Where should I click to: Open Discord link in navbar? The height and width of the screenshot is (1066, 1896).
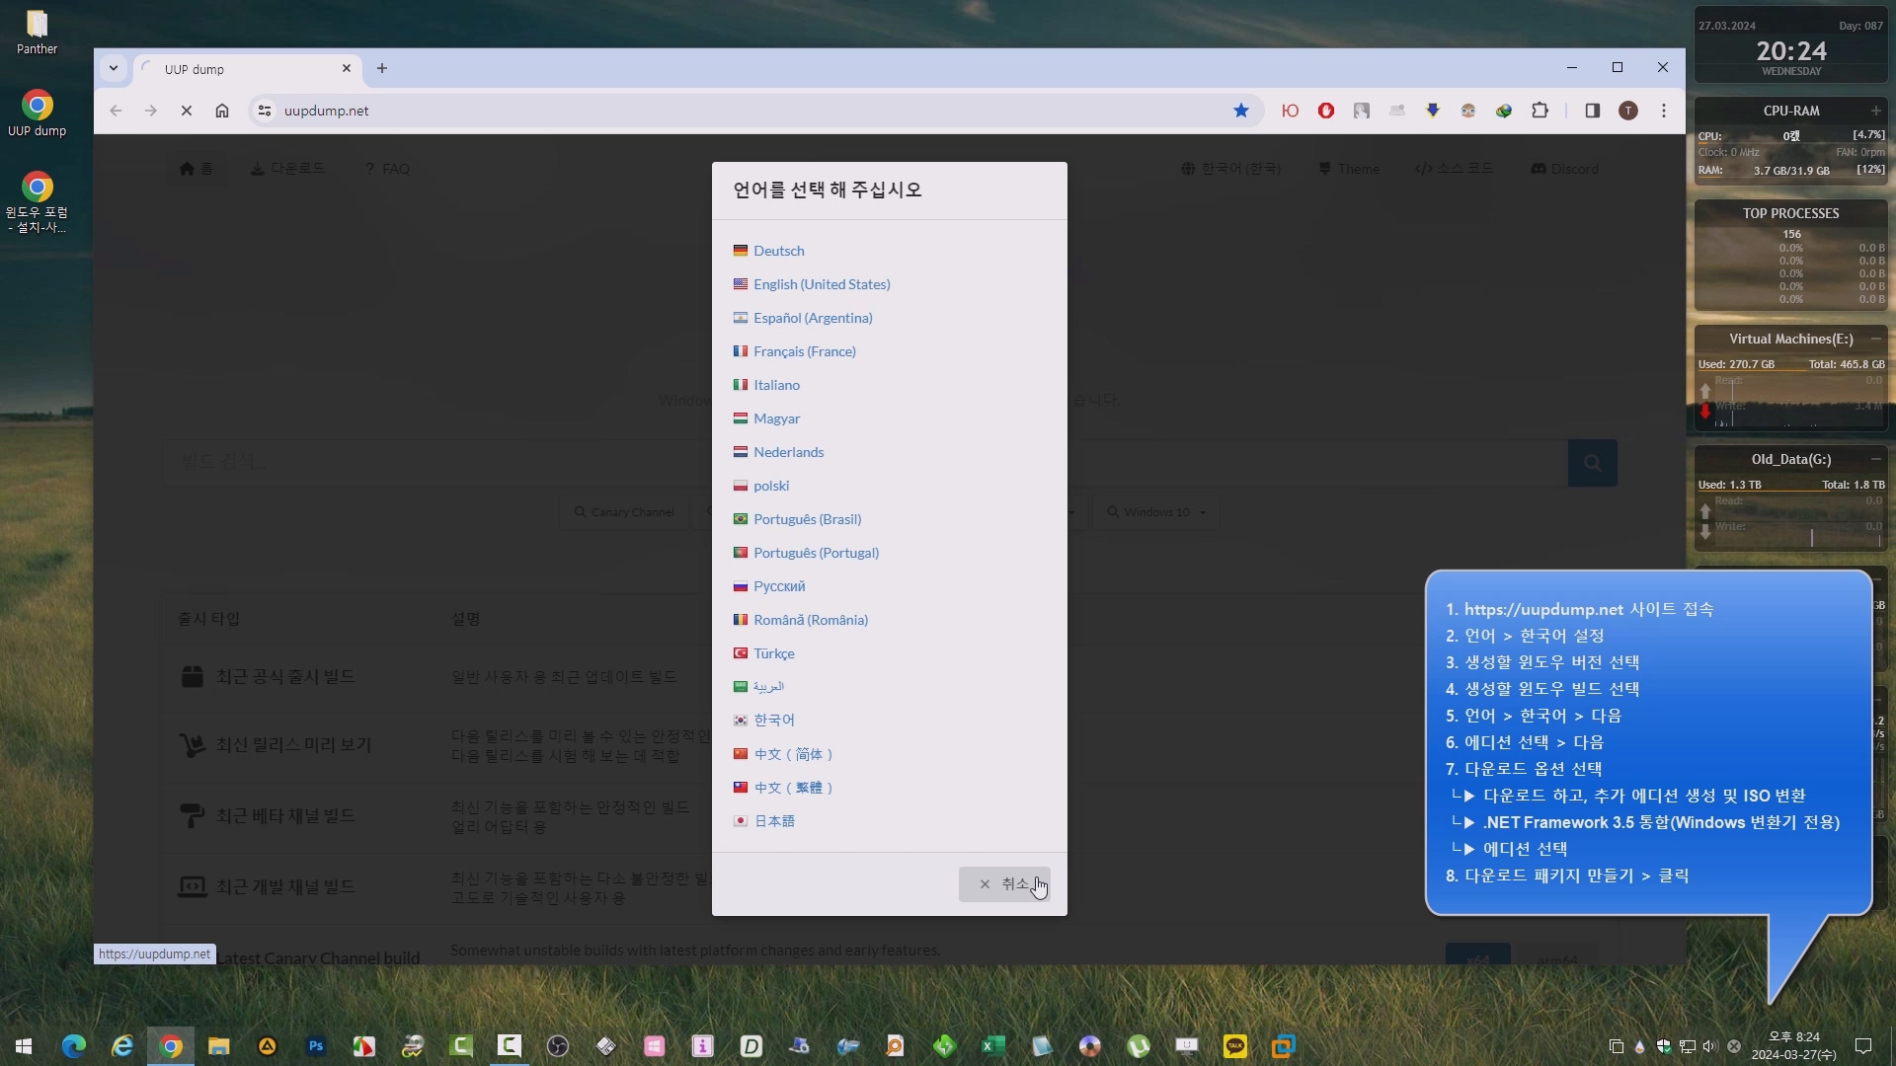tap(1565, 169)
